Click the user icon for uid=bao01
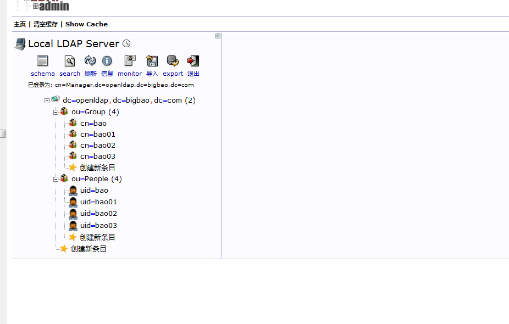Viewport: 509px width, 324px height. [73, 202]
